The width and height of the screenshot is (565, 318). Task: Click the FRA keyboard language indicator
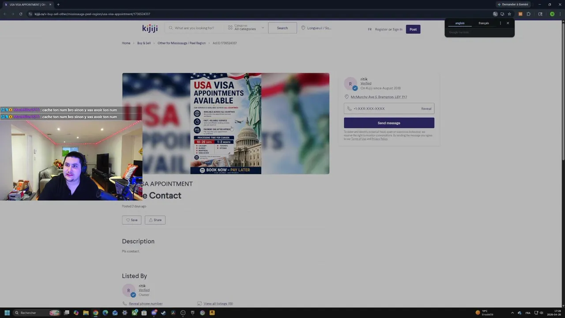528,313
